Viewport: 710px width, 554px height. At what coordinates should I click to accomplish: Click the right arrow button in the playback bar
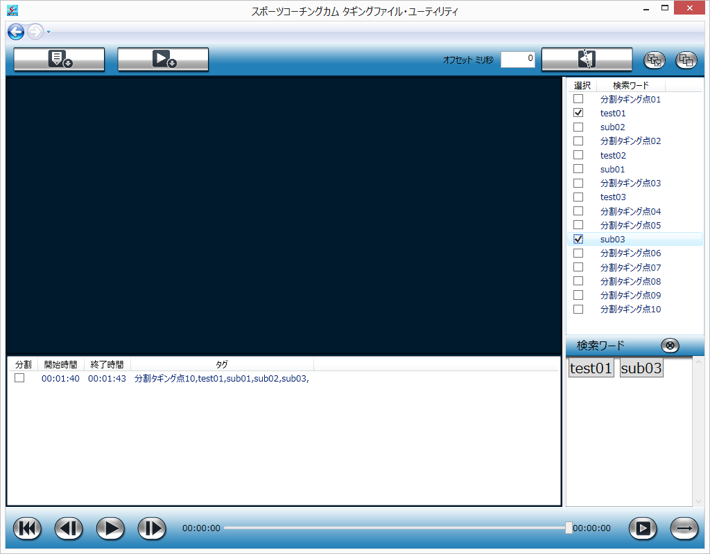[684, 528]
